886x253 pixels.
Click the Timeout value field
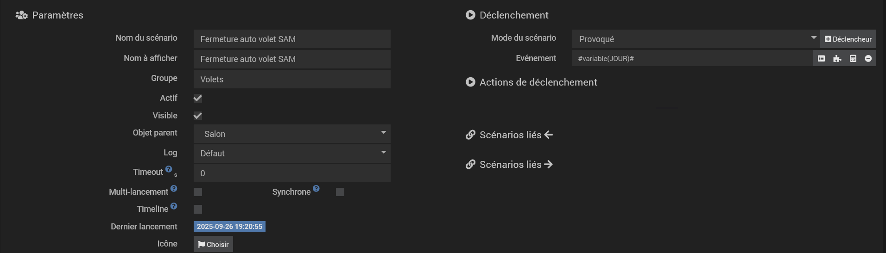pyautogui.click(x=292, y=173)
